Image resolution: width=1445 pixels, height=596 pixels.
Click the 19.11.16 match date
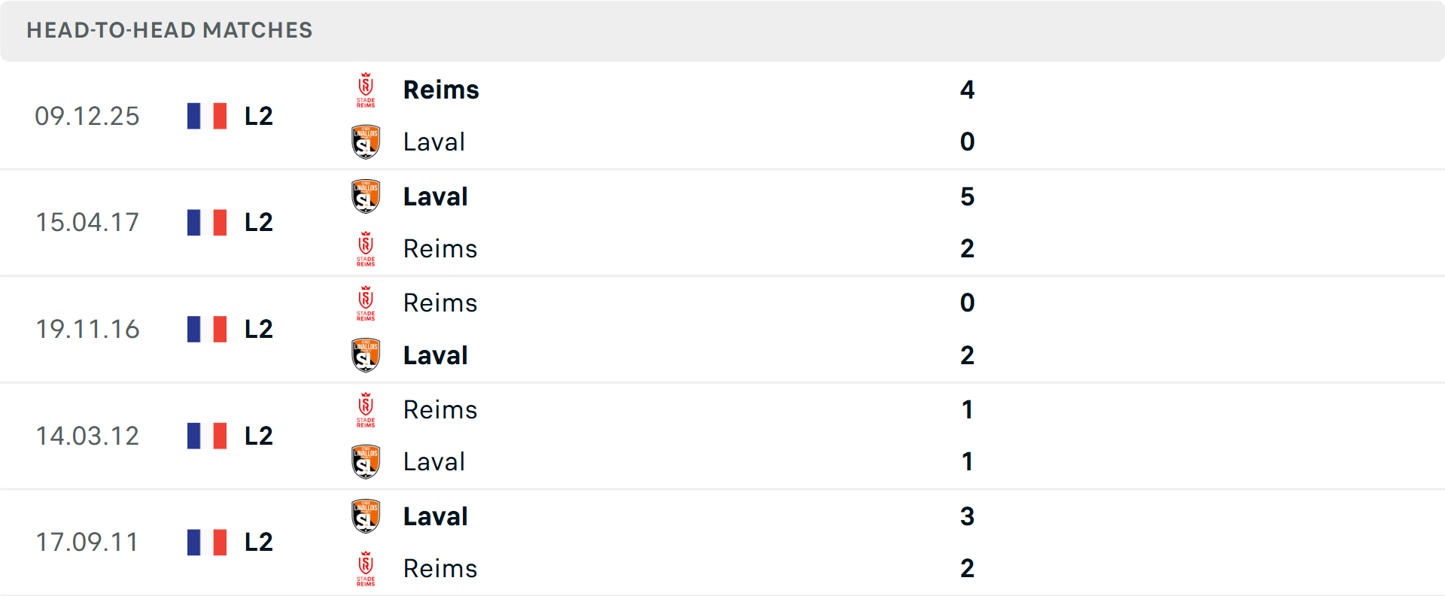[87, 329]
